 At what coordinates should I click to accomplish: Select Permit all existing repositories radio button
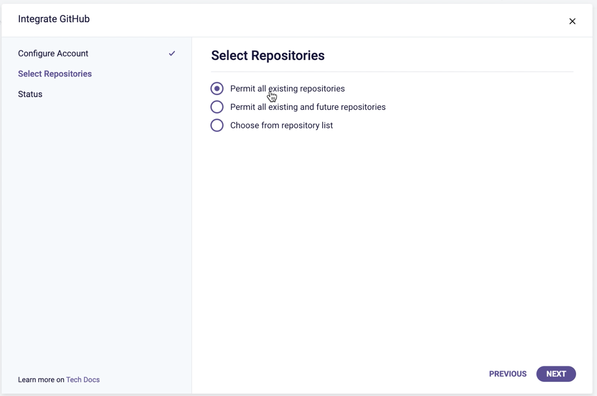217,88
